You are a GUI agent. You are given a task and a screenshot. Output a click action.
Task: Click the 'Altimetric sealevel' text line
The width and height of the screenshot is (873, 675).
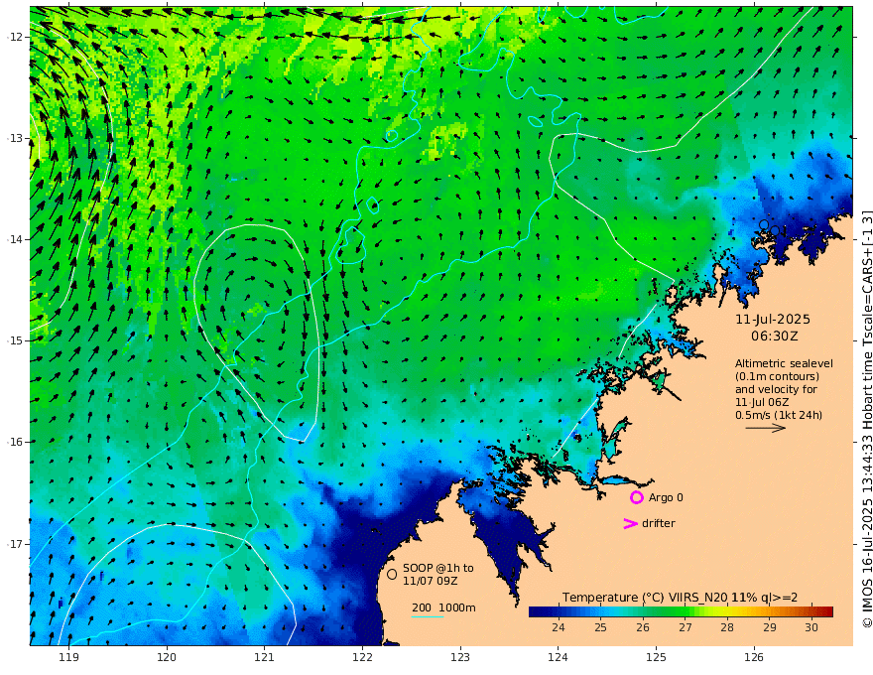point(784,363)
